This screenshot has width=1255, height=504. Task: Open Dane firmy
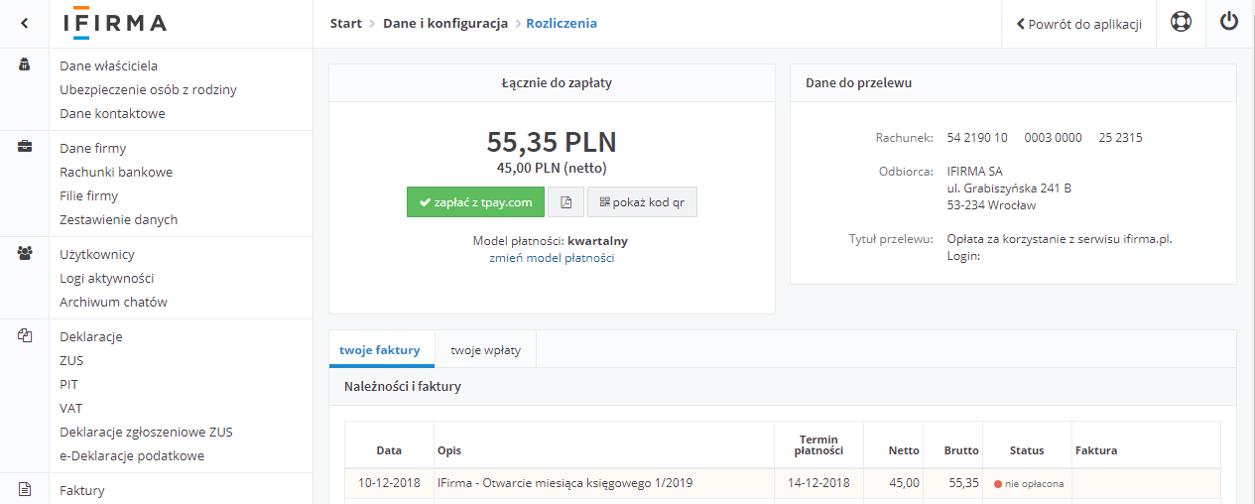pyautogui.click(x=92, y=148)
